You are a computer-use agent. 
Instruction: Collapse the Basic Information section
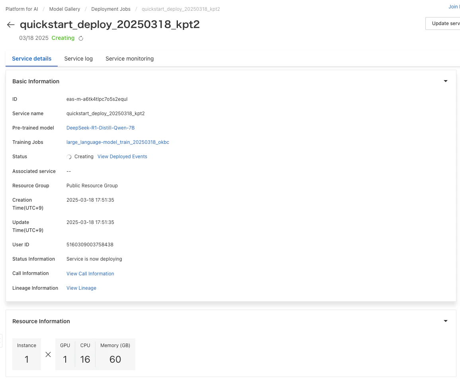coord(445,81)
